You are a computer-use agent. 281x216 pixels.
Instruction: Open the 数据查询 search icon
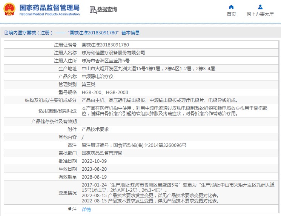[93, 10]
